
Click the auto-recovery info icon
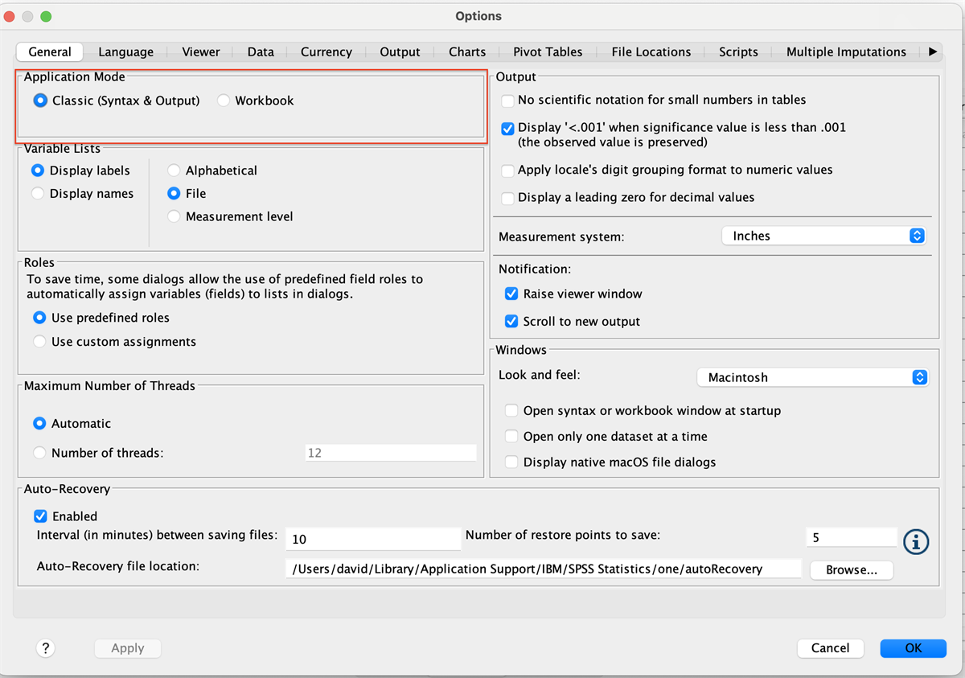[916, 542]
